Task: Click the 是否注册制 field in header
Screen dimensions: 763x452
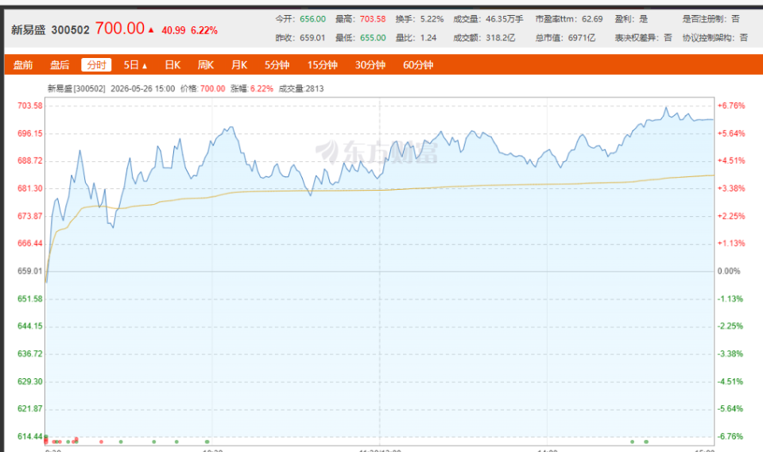Action: click(x=711, y=19)
